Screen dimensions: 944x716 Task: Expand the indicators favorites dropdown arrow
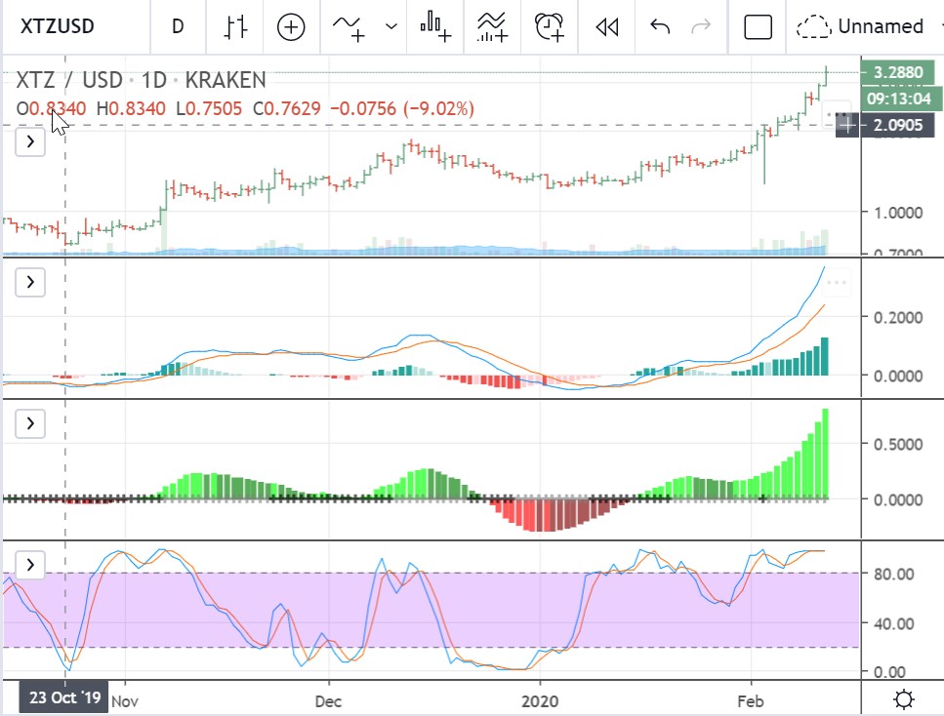391,26
